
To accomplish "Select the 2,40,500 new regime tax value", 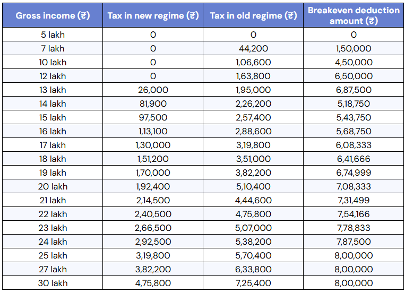I will point(153,214).
